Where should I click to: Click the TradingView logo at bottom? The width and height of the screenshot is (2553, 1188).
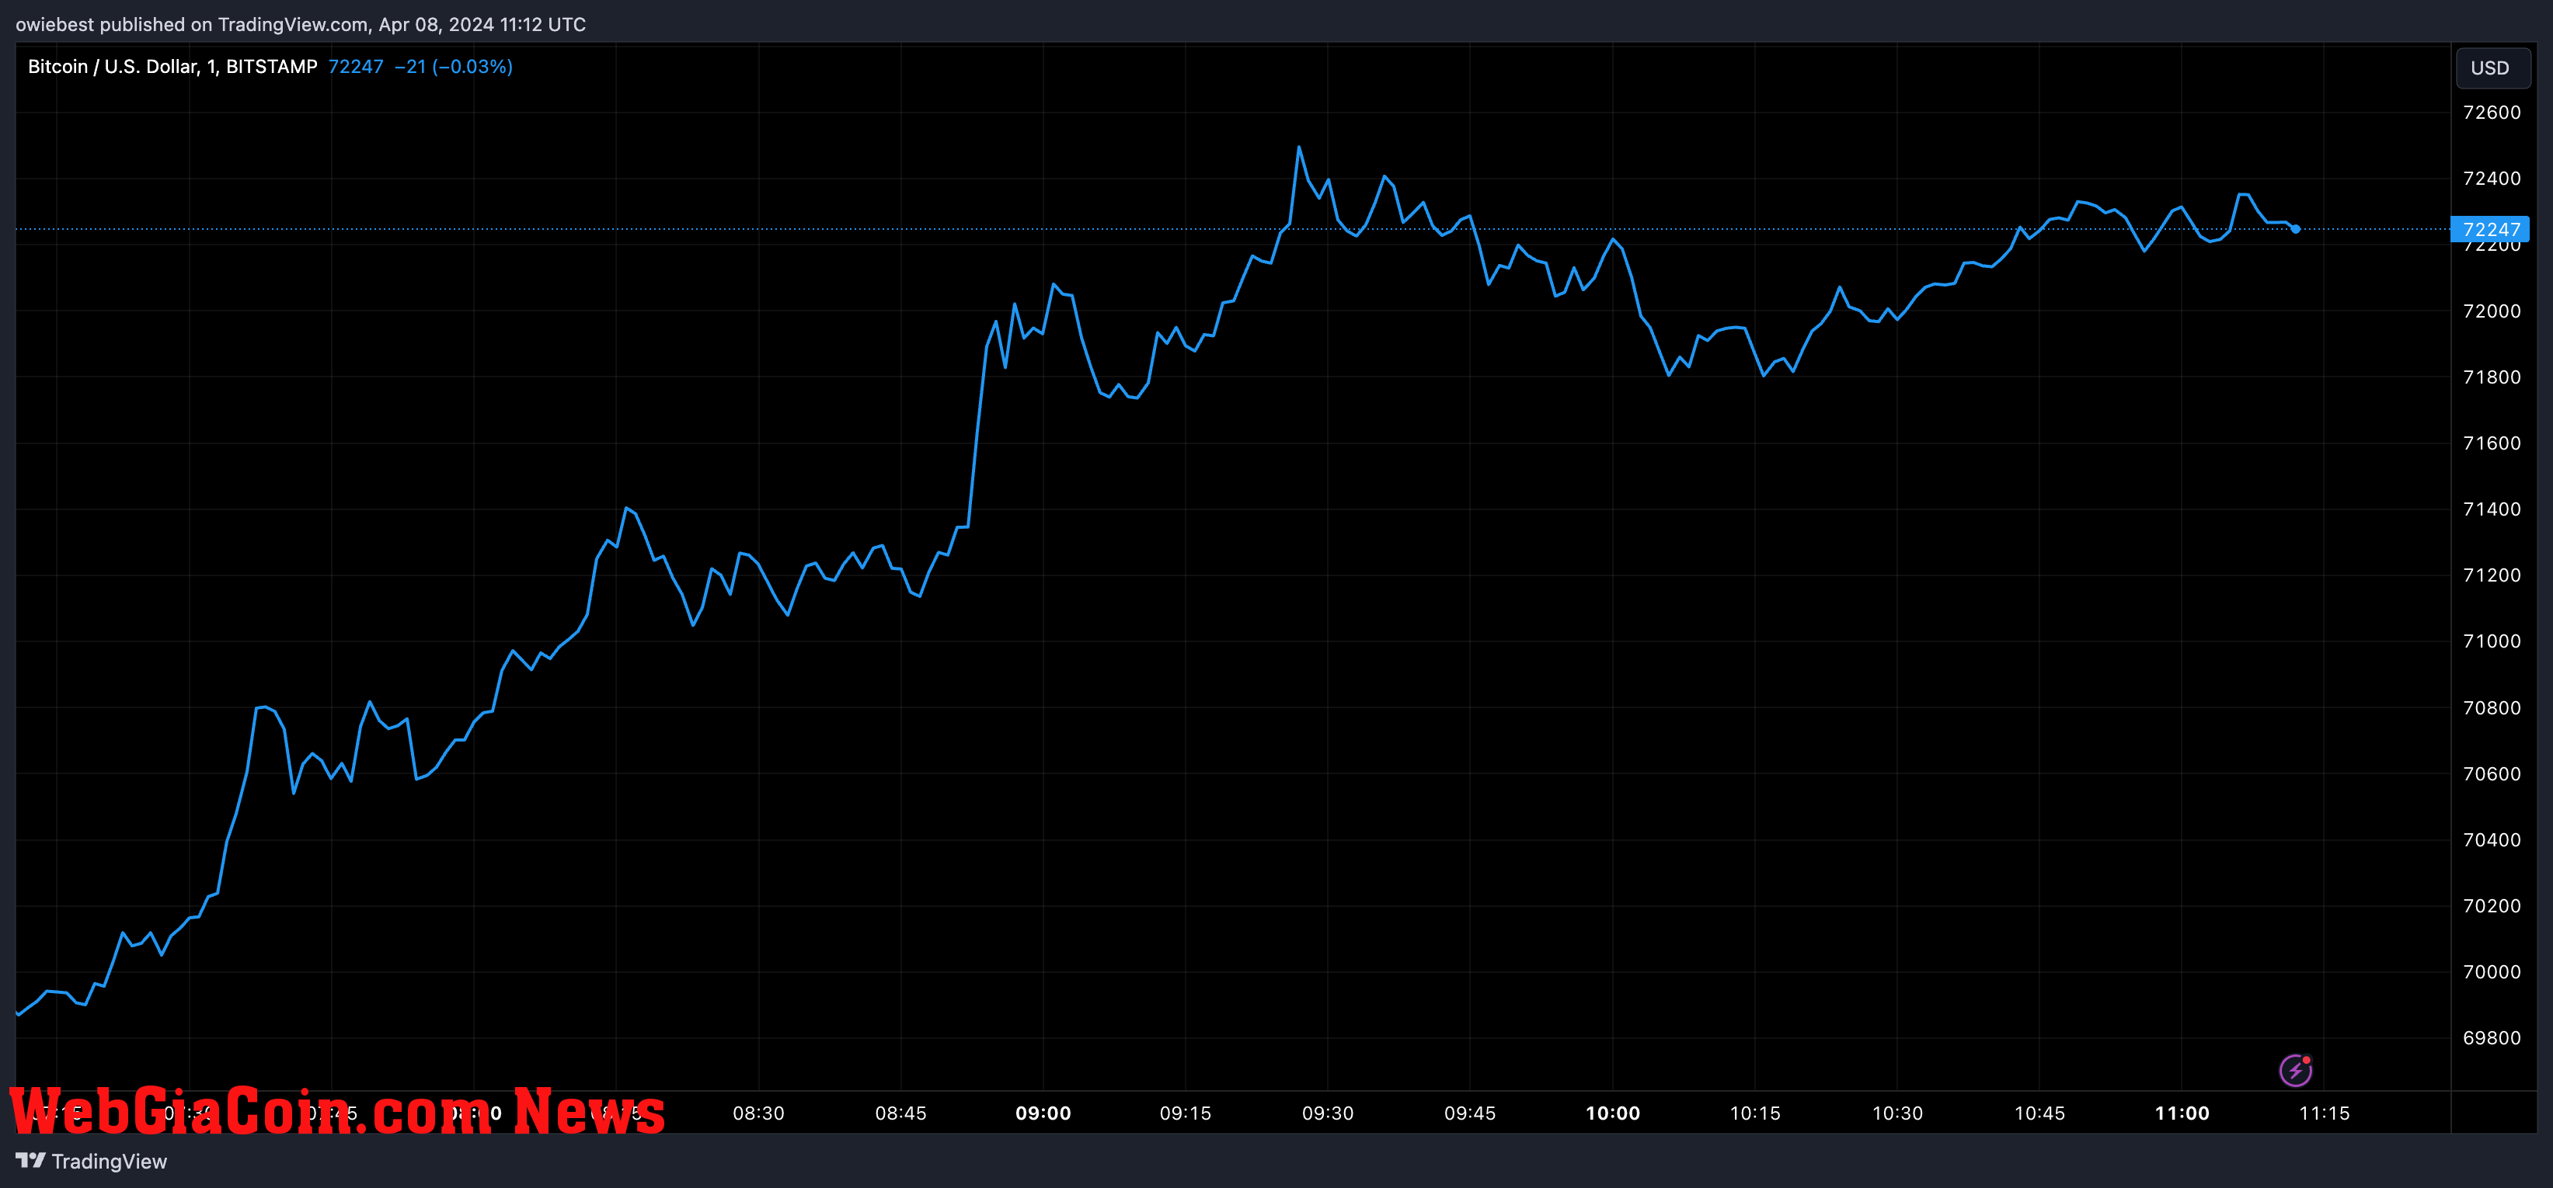91,1162
